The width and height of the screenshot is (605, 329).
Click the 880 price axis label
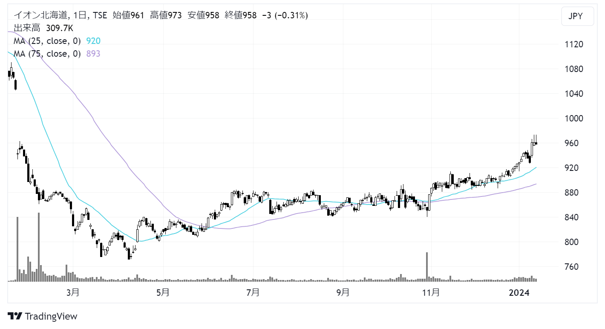tap(572, 193)
